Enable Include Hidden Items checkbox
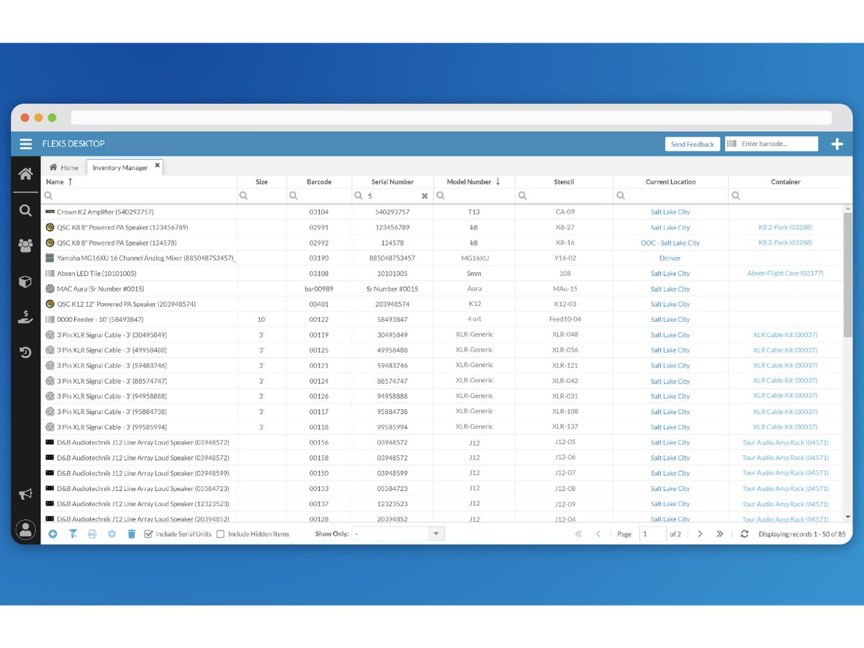 pyautogui.click(x=221, y=534)
